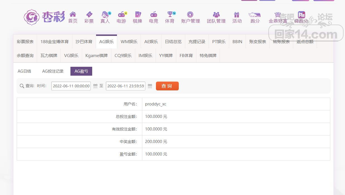Viewport: 345px width, 195px height.
Task: Open the 余额查询 tab
Action: pyautogui.click(x=25, y=56)
